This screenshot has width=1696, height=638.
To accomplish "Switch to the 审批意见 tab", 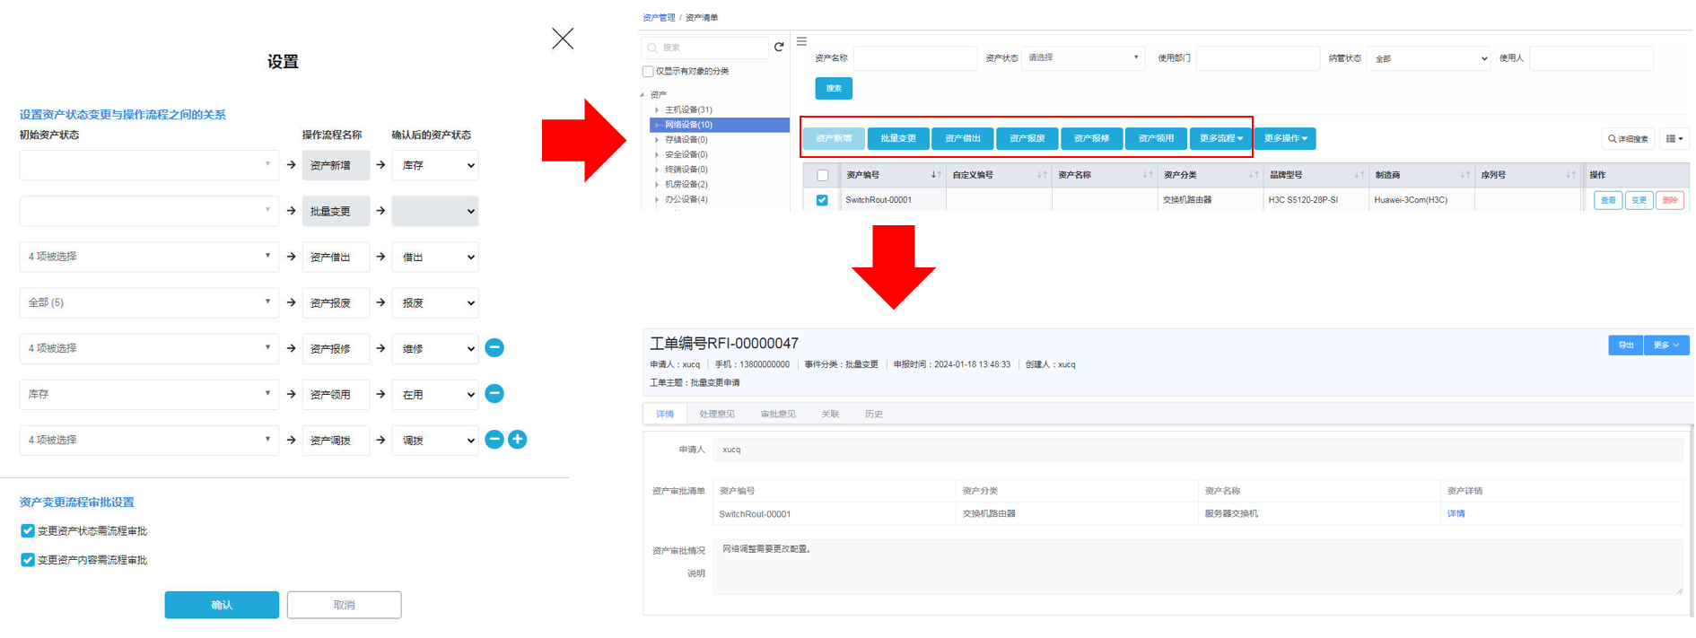I will point(777,415).
